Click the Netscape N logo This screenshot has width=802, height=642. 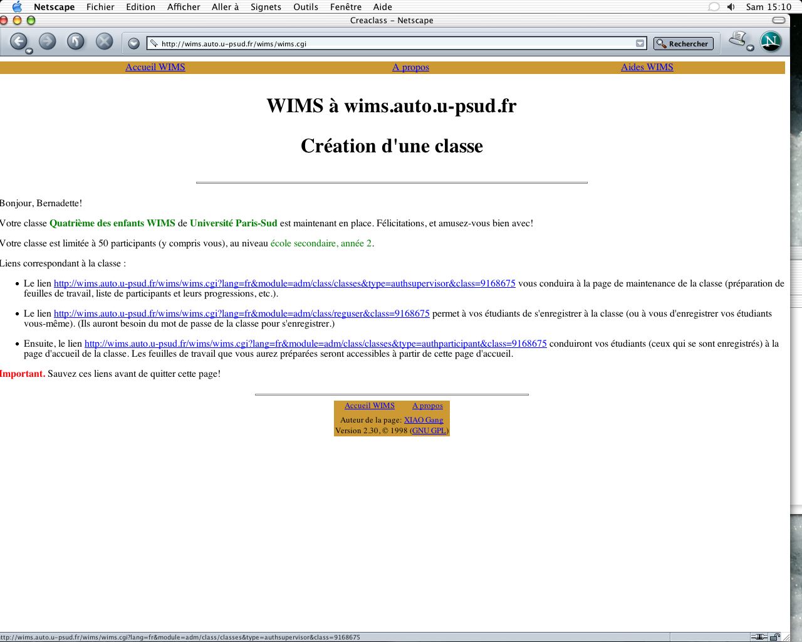[x=771, y=41]
